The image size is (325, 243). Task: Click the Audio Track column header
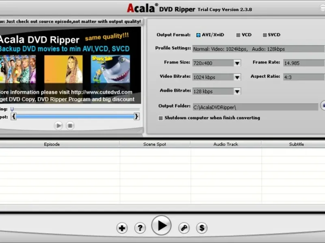(x=226, y=144)
